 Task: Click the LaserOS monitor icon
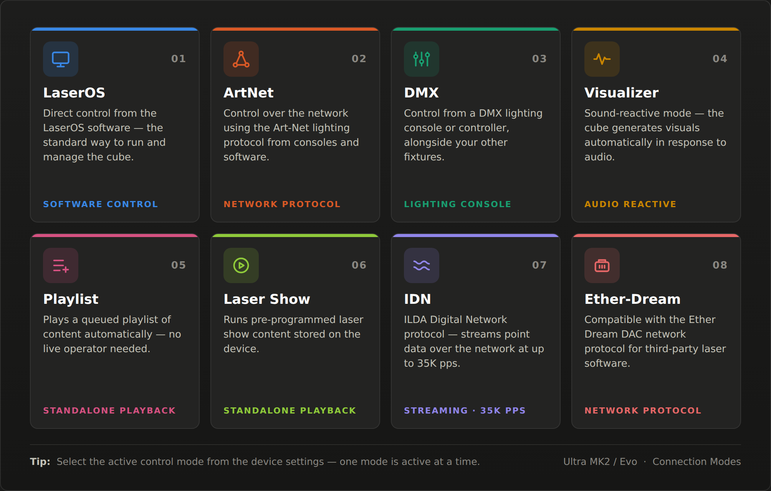tap(61, 59)
